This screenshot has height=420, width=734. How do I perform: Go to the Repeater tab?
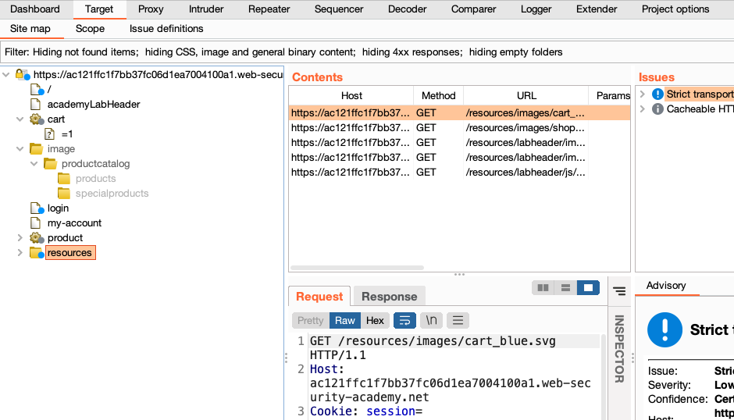pyautogui.click(x=269, y=9)
